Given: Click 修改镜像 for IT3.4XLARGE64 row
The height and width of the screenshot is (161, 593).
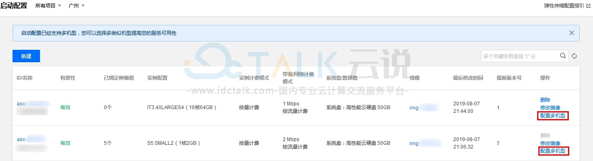Looking at the screenshot, I should point(550,107).
